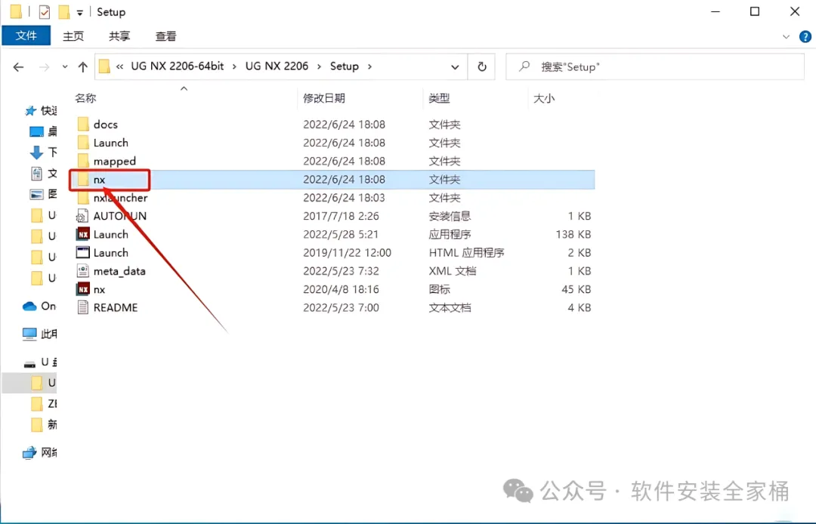
Task: Select the highlighted U folder in the sidebar
Action: click(29, 383)
